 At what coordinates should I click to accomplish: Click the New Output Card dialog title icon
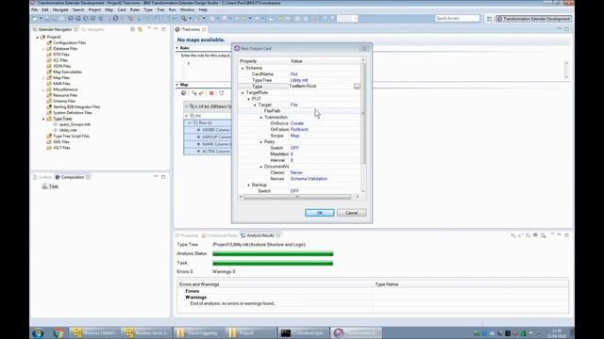237,48
